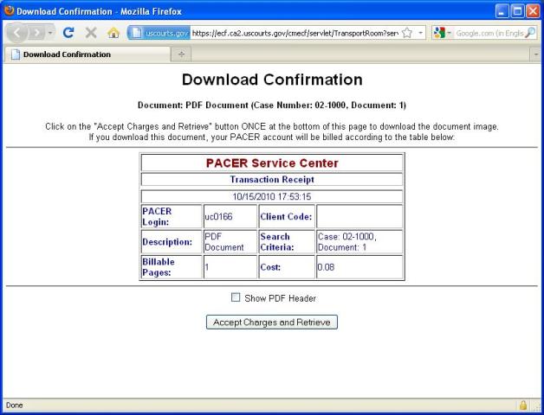Click the Transaction Receipt text
Image resolution: width=544 pixels, height=415 pixels.
[x=272, y=180]
